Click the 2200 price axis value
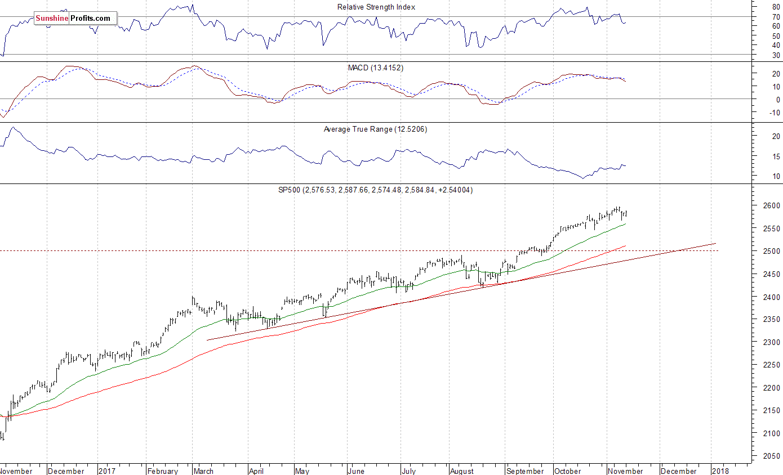 (772, 388)
